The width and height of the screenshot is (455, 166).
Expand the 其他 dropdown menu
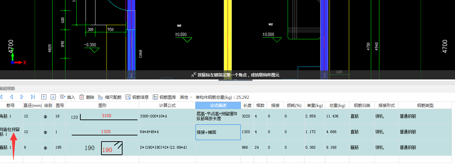point(186,97)
